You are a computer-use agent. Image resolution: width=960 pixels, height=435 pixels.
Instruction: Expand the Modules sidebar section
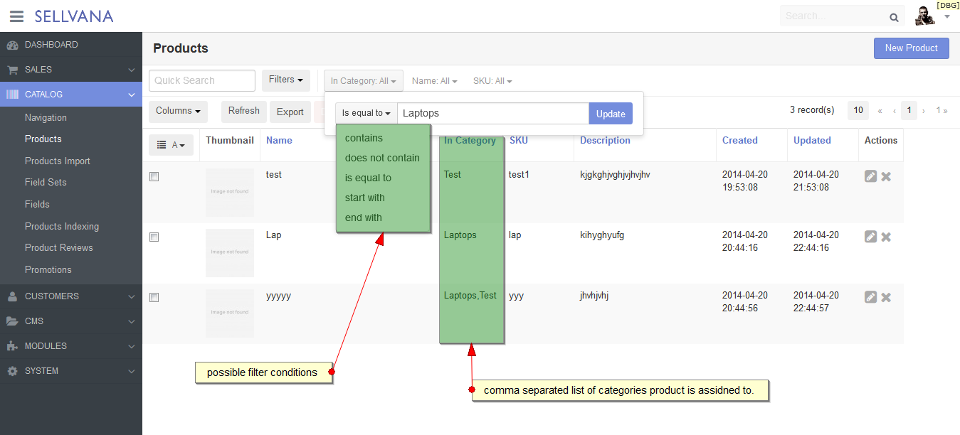[x=132, y=347]
